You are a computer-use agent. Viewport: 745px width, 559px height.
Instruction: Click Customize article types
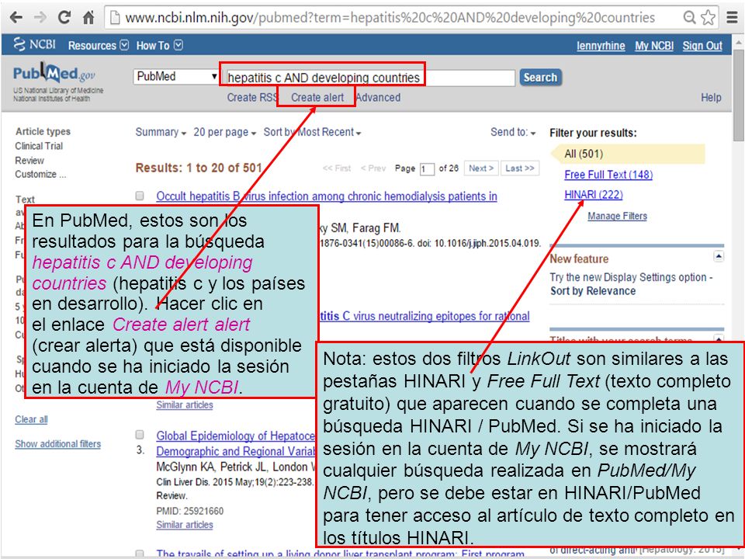click(40, 174)
